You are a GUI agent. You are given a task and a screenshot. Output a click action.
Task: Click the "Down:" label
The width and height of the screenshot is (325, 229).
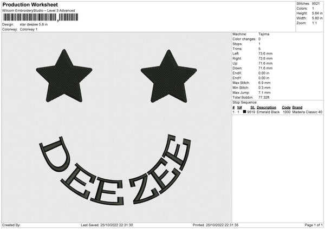point(237,68)
